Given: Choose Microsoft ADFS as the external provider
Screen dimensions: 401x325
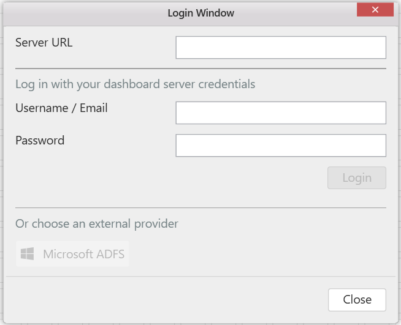Looking at the screenshot, I should point(72,254).
